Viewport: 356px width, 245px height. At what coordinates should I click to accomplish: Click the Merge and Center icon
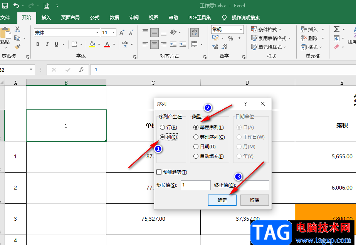(x=194, y=44)
